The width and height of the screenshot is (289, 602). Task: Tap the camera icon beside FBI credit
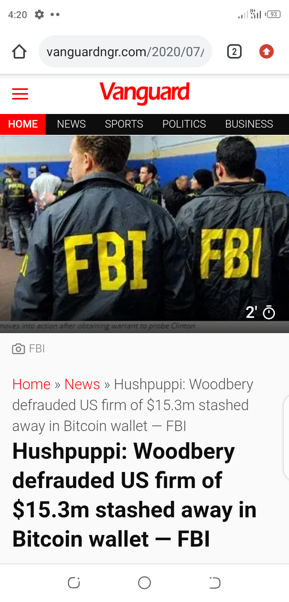pos(18,349)
